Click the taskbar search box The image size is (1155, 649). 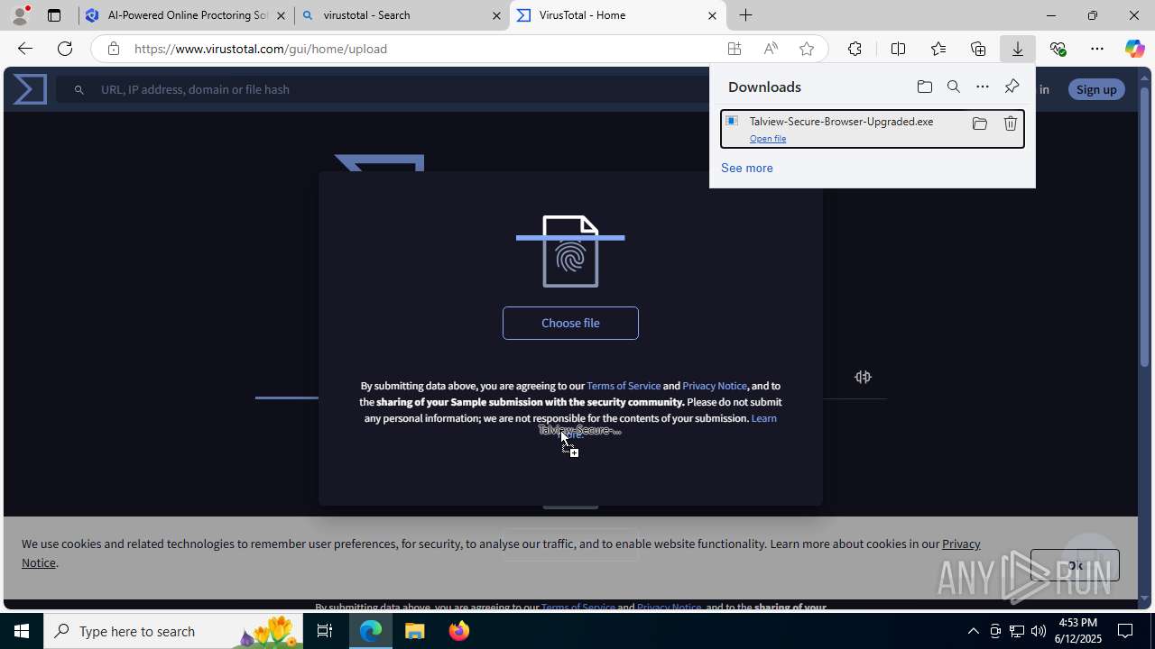point(174,631)
